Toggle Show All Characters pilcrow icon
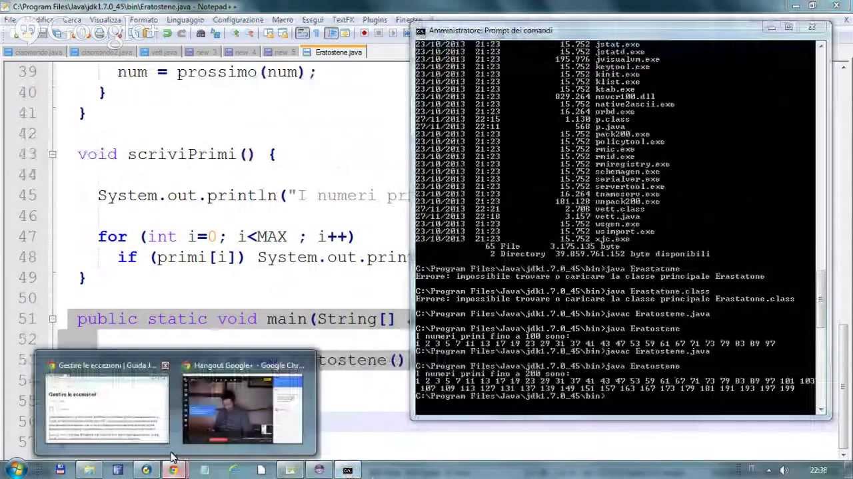This screenshot has width=853, height=479. 316,33
